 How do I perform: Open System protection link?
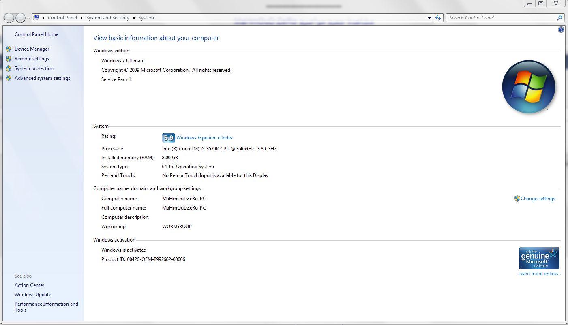[x=34, y=68]
